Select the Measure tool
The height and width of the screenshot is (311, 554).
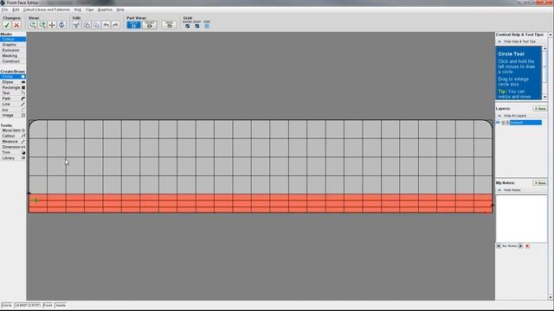click(13, 142)
